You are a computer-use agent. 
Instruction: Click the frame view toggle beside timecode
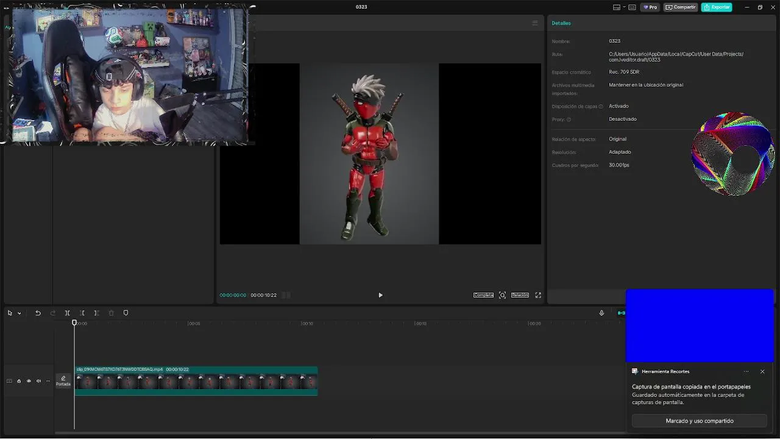point(286,295)
